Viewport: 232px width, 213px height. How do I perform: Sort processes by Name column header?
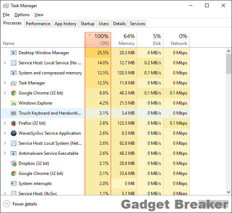point(9,43)
